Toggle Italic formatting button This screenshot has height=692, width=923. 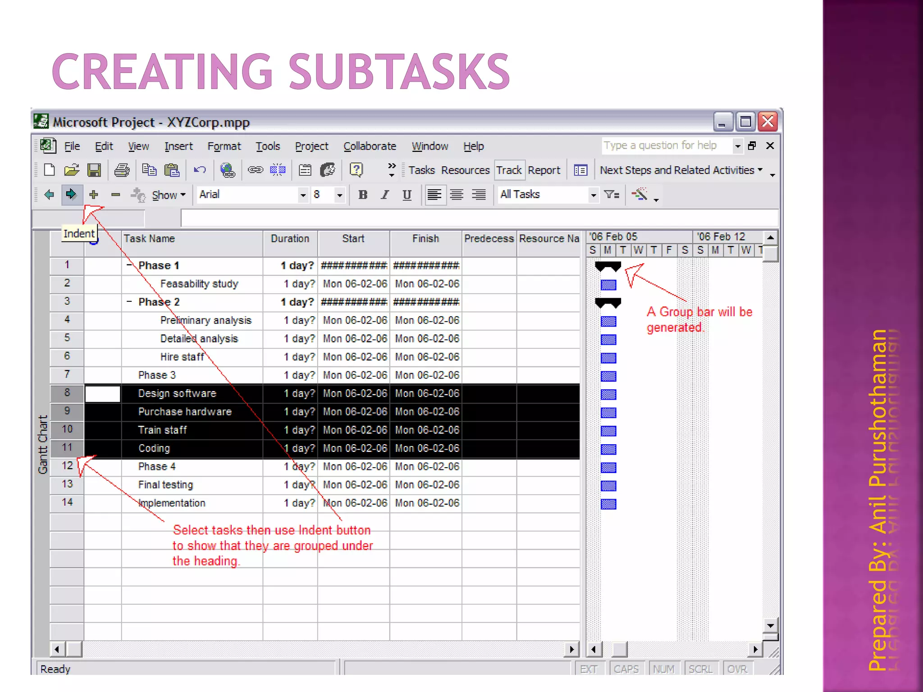click(x=385, y=195)
